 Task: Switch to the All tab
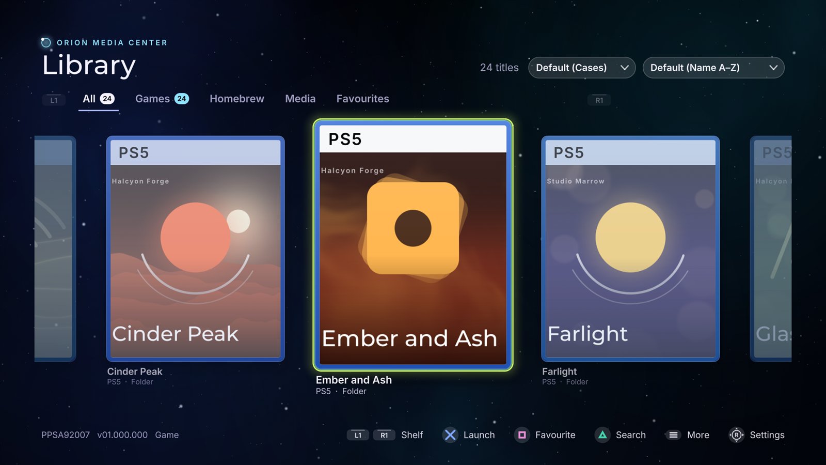(x=99, y=99)
